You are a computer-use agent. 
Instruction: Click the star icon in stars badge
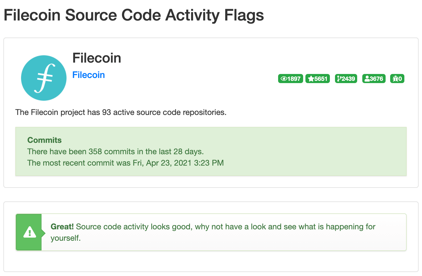311,79
